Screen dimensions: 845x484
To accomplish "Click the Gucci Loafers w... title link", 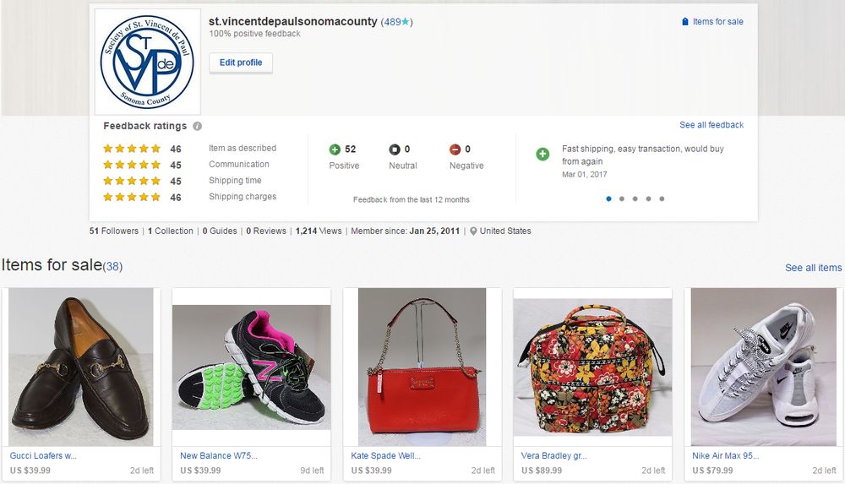I will [x=43, y=455].
